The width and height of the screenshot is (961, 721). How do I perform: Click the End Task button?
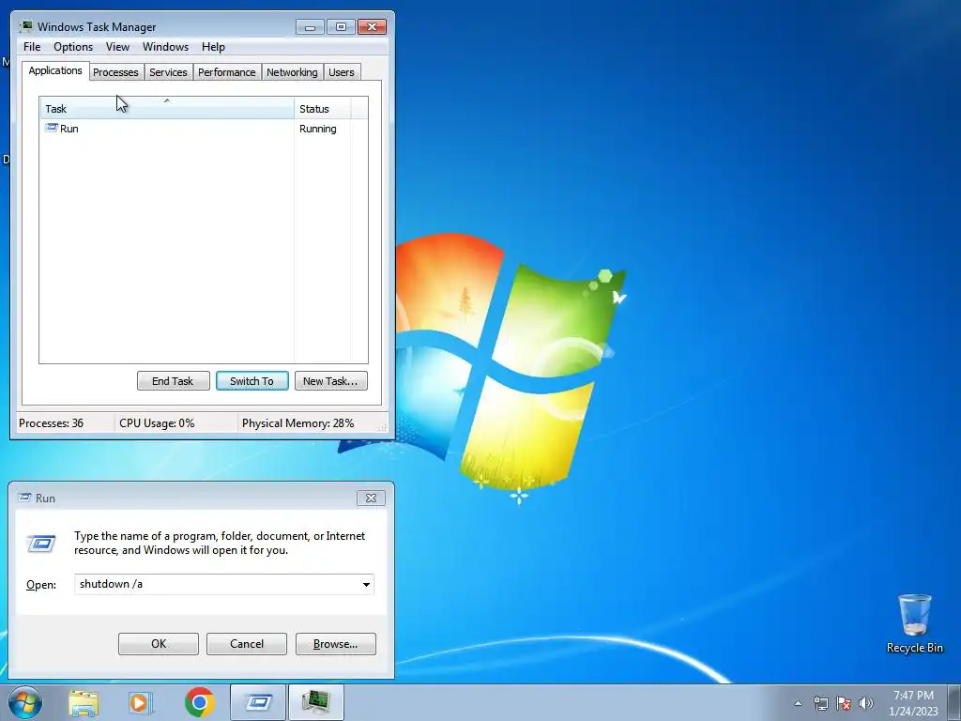(173, 381)
